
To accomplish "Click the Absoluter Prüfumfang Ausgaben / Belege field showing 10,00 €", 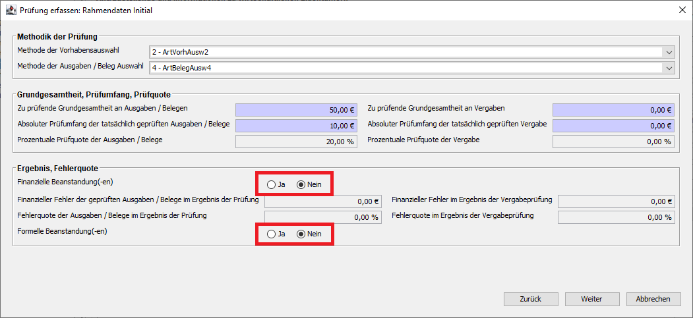I will tap(296, 126).
